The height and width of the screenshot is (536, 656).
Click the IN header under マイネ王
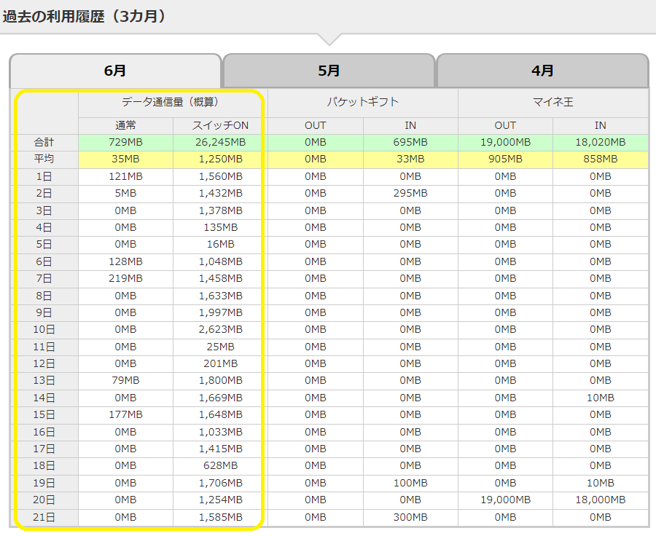click(601, 125)
